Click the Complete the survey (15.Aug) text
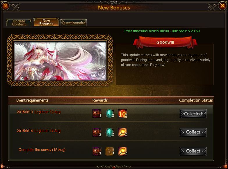 [x=42, y=150]
